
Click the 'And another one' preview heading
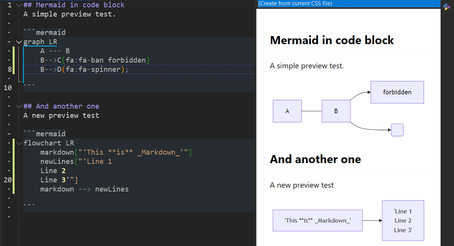[315, 159]
